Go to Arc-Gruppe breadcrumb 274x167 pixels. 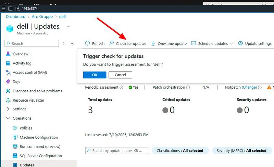click(42, 16)
